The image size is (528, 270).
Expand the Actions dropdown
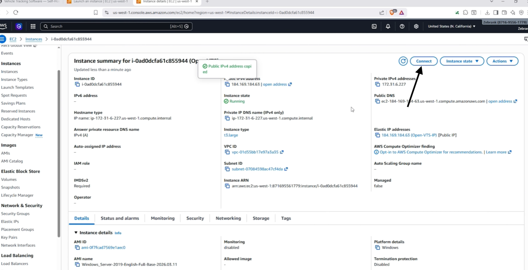[x=503, y=61]
